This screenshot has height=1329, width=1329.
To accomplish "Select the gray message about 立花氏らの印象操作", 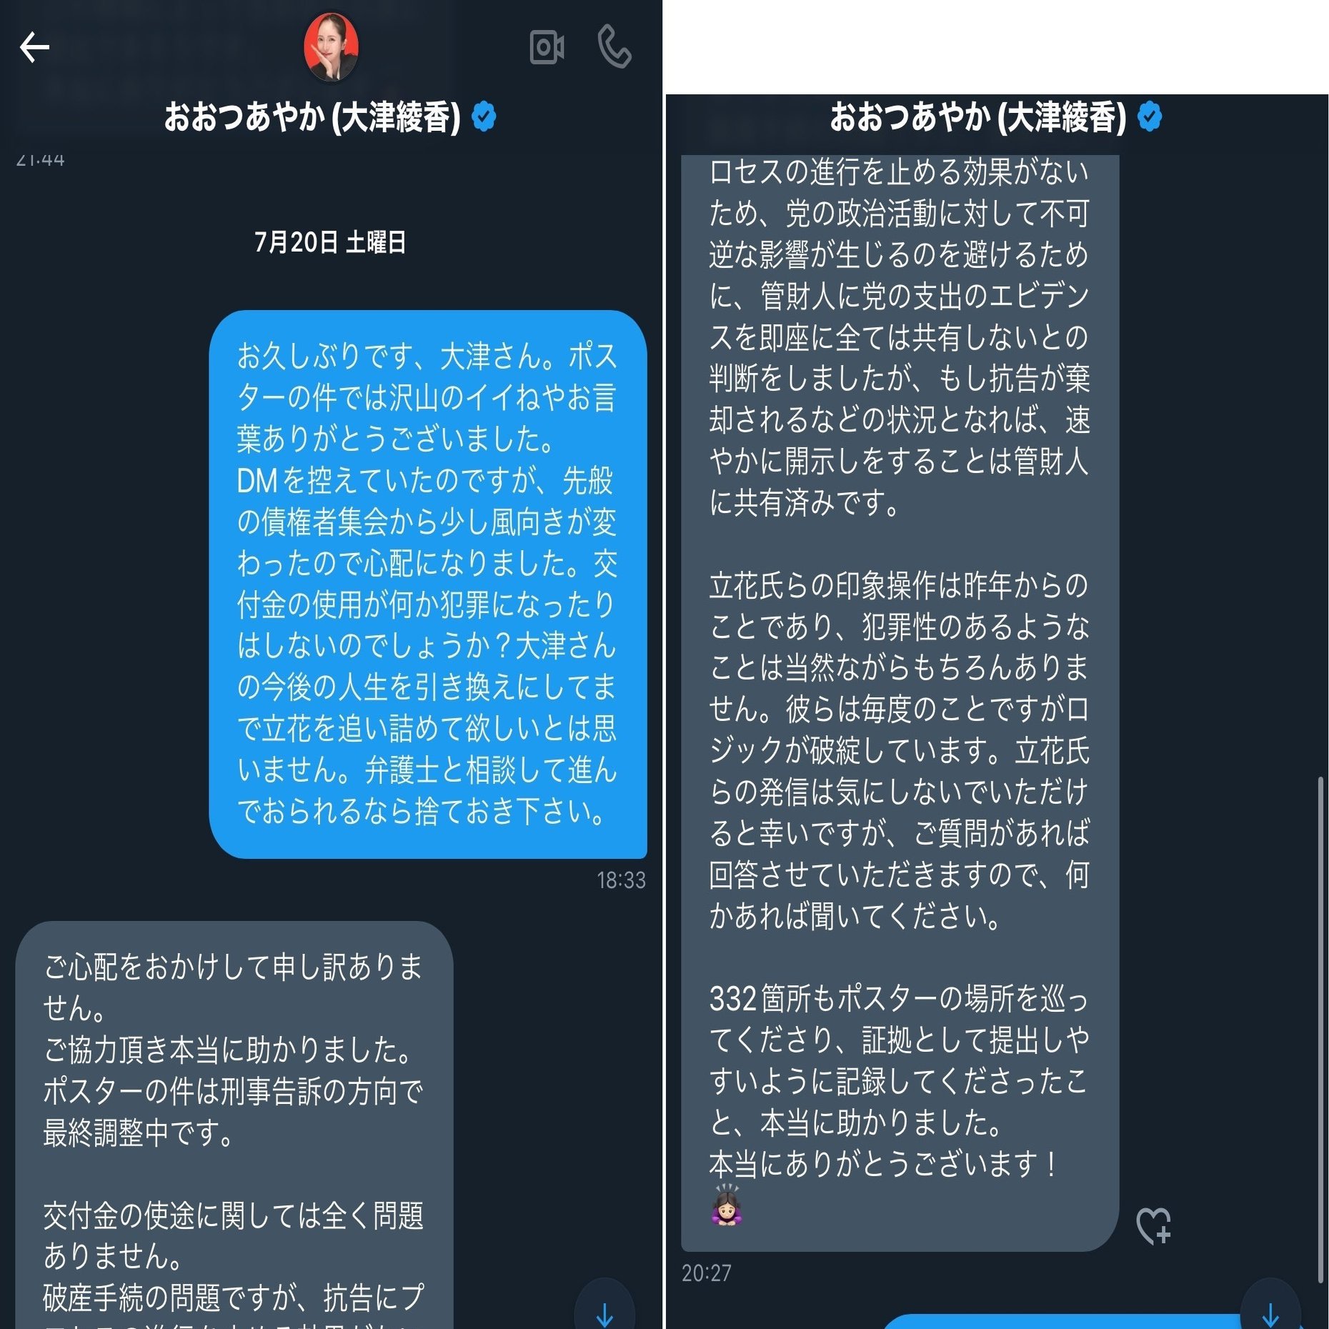I will pyautogui.click(x=900, y=750).
